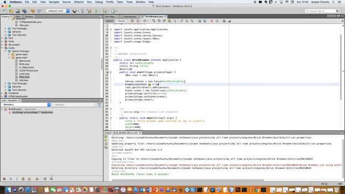345x194 pixels.
Task: Click first filter icon in Navigator bottom bar
Action: click(x=4, y=179)
